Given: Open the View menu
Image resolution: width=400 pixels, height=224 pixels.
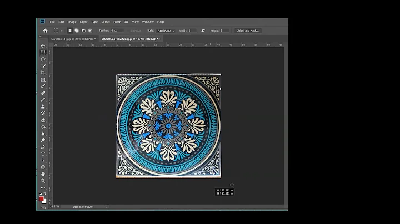Looking at the screenshot, I should [135, 22].
